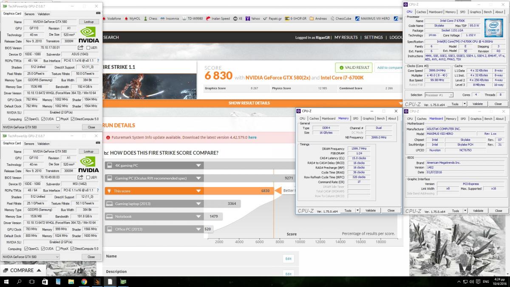Click bus interface question mark in top GPU-Z
Screen dimensions: 510x287
click(98, 60)
